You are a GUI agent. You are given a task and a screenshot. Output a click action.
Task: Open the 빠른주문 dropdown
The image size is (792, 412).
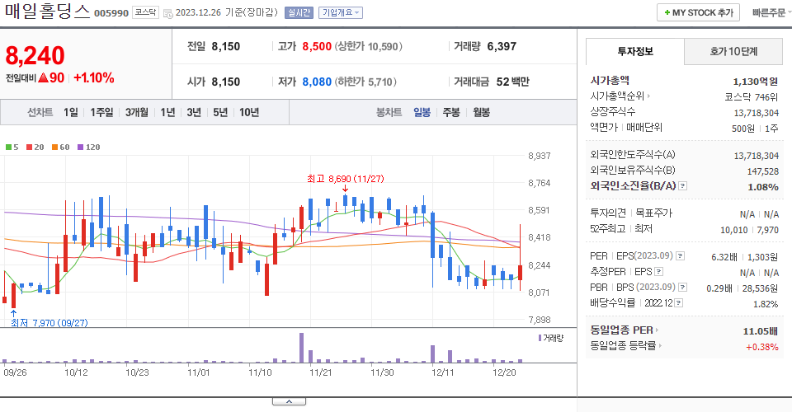tap(771, 12)
